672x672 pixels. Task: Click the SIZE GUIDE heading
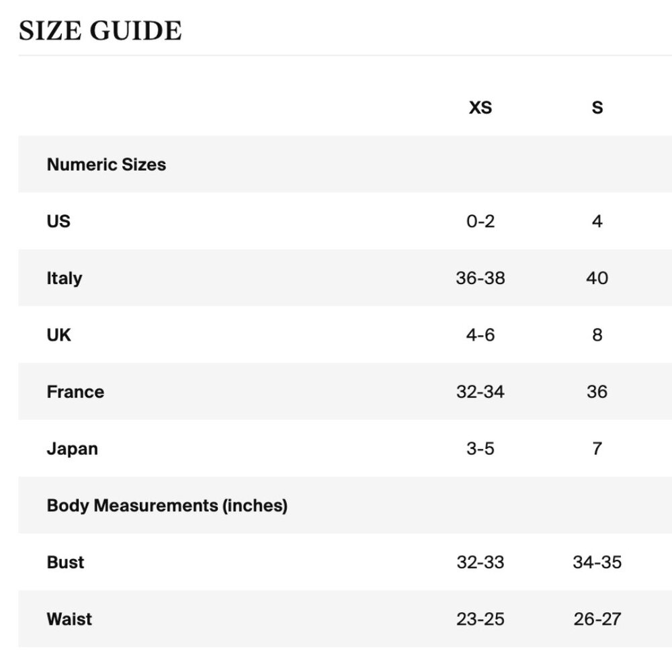pos(100,31)
